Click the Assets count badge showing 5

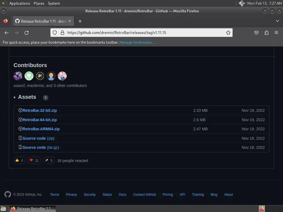46,97
